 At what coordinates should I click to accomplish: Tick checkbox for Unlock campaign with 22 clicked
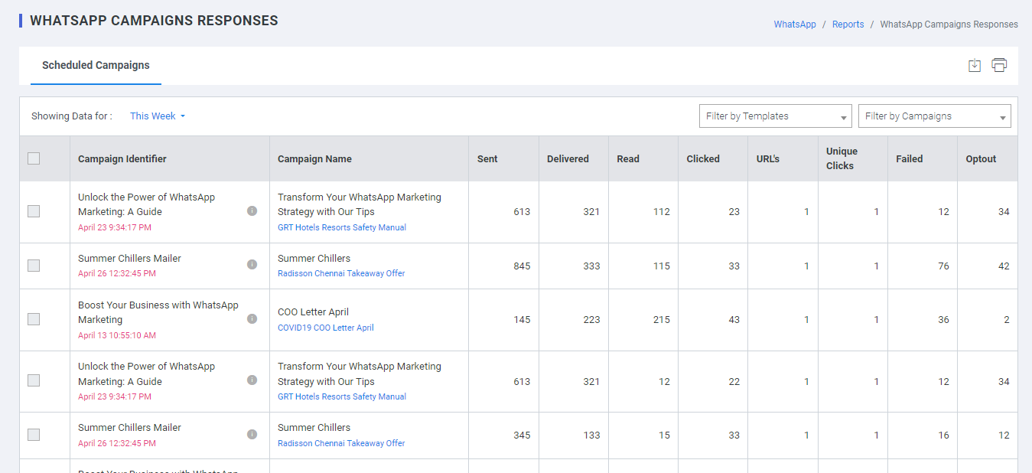click(34, 380)
